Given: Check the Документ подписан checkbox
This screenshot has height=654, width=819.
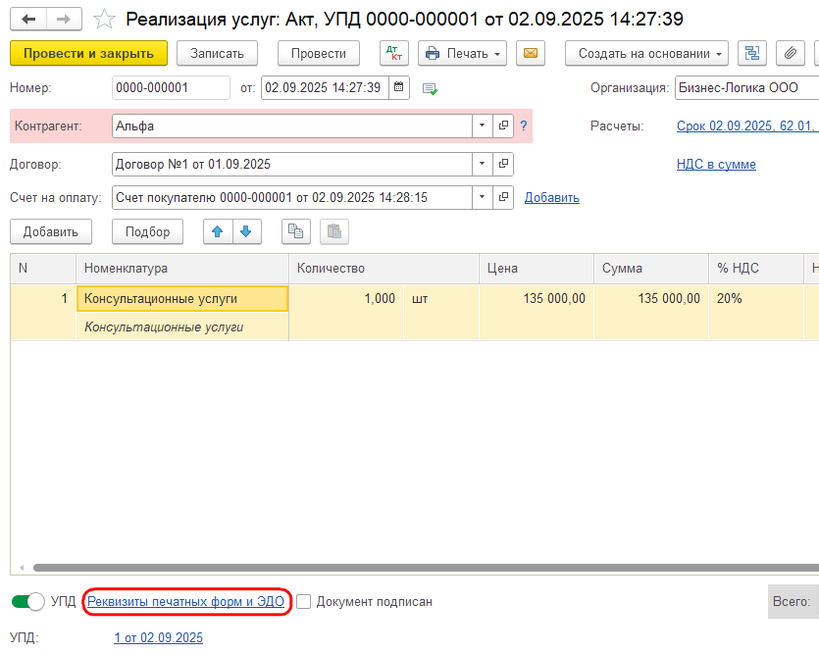Looking at the screenshot, I should pyautogui.click(x=303, y=602).
